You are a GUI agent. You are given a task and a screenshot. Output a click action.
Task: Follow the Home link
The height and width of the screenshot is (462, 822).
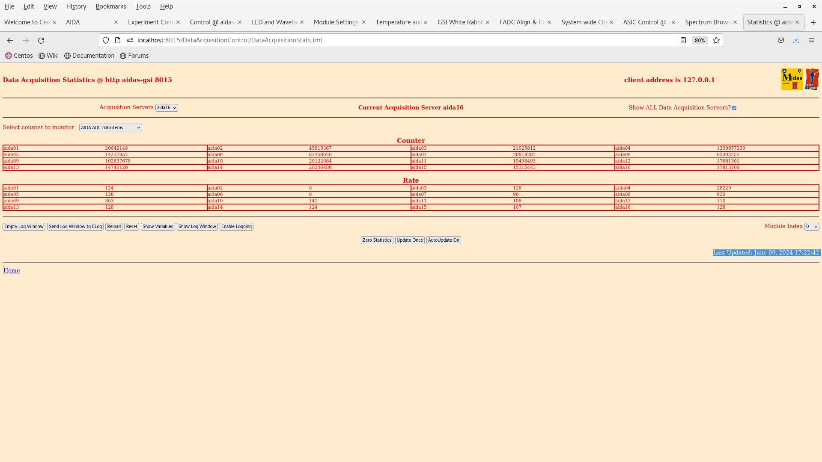(12, 270)
